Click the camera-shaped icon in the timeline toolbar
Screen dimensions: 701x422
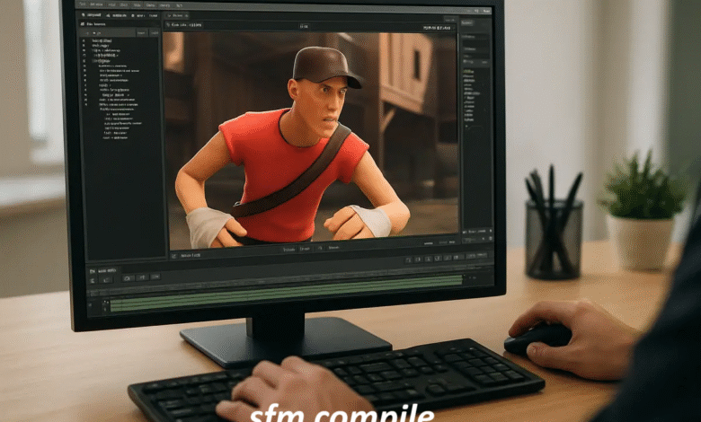pyautogui.click(x=128, y=277)
